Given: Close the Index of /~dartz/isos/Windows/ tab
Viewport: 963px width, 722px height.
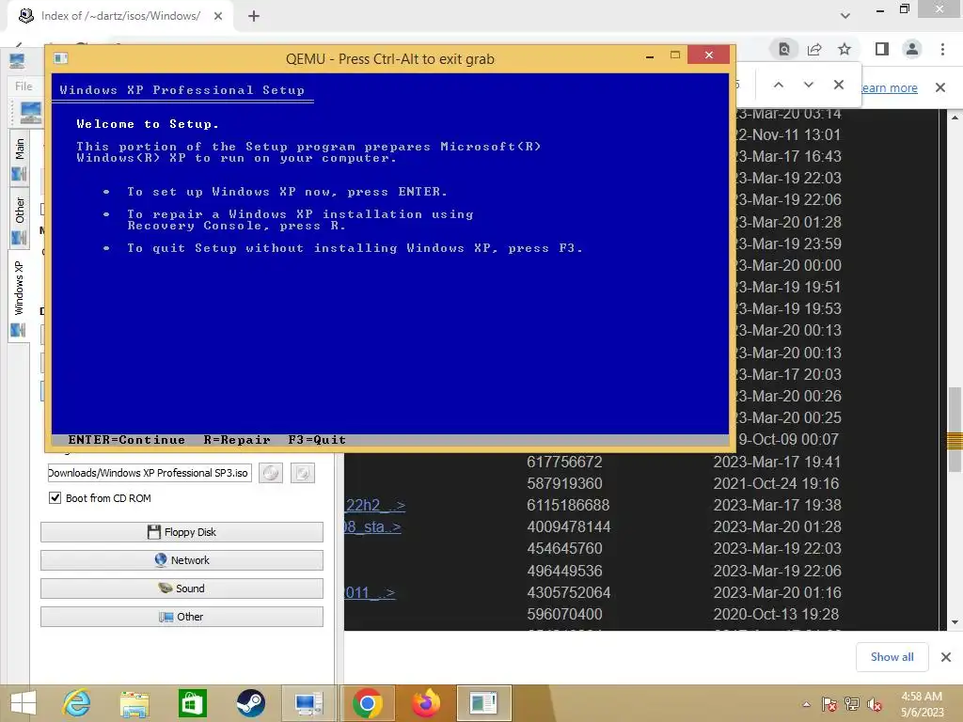Looking at the screenshot, I should pyautogui.click(x=218, y=16).
